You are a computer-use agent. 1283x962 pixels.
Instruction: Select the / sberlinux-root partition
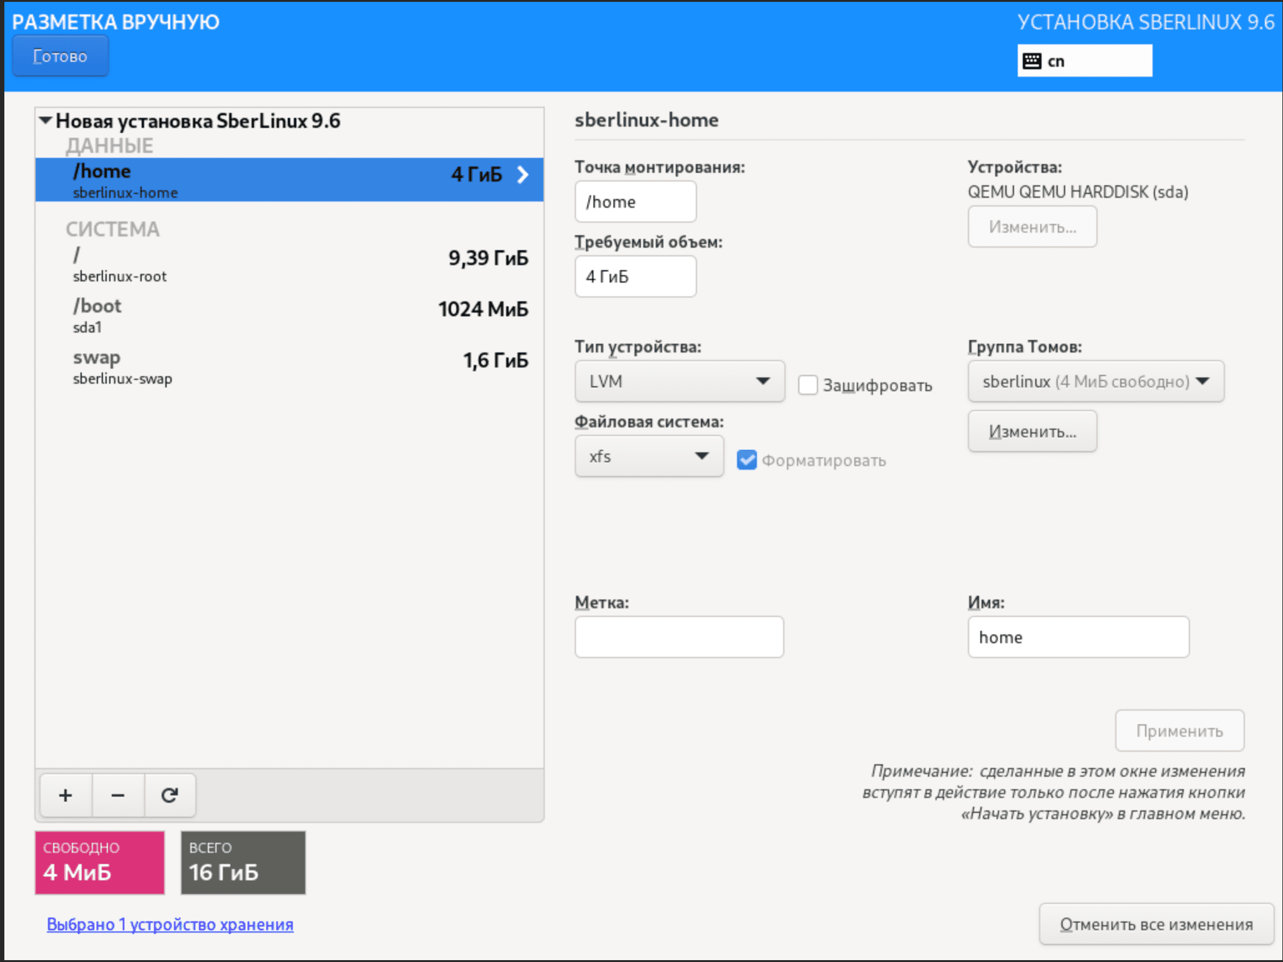290,263
